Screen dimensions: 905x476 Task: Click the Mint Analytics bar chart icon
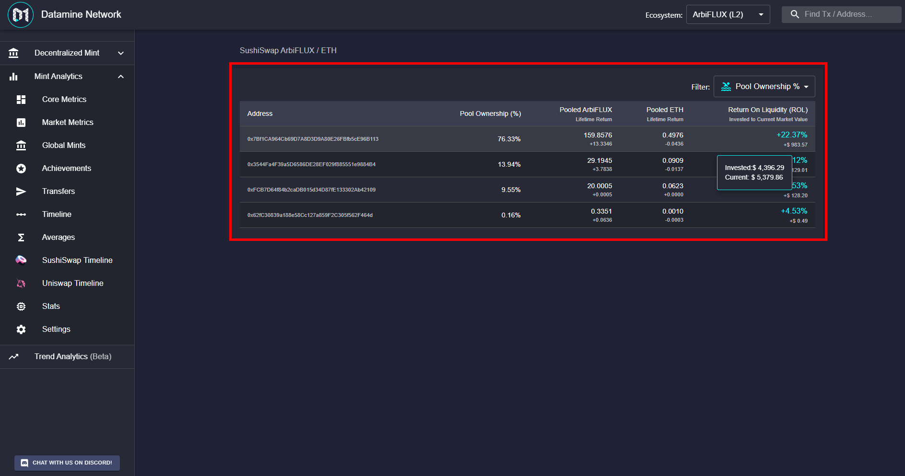[13, 77]
